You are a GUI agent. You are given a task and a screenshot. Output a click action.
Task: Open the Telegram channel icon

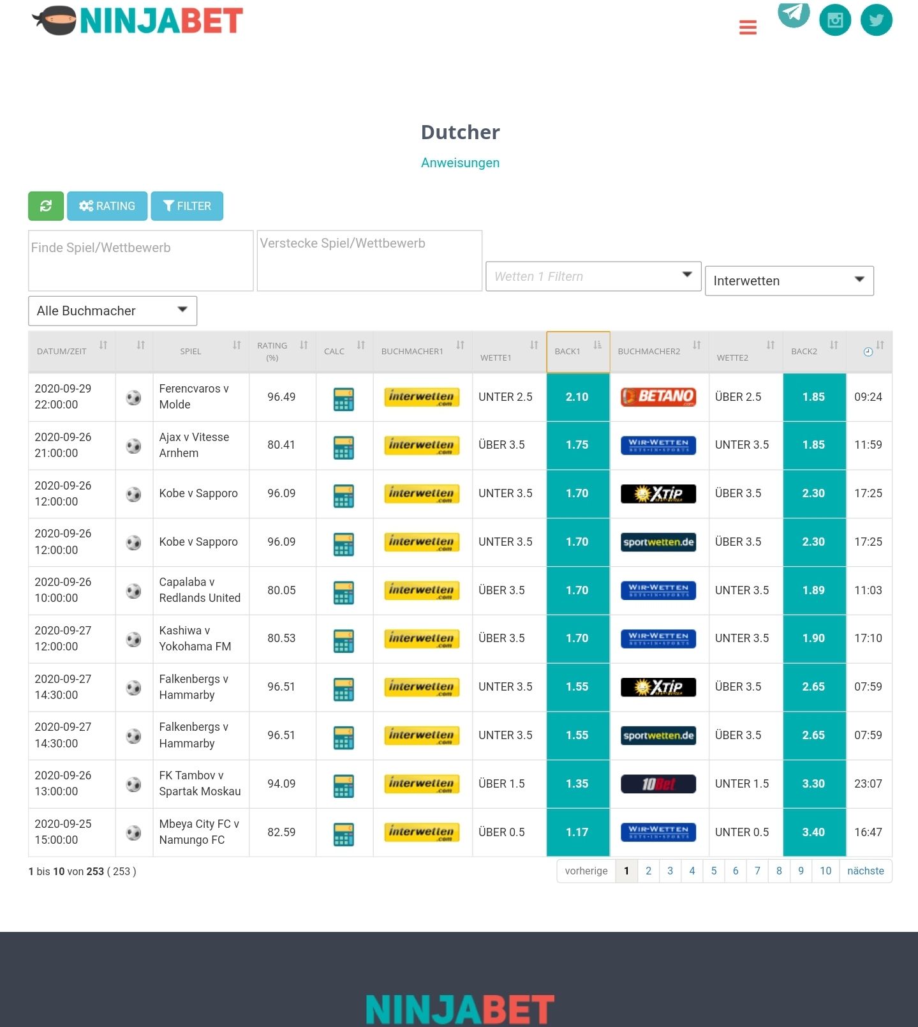click(794, 13)
